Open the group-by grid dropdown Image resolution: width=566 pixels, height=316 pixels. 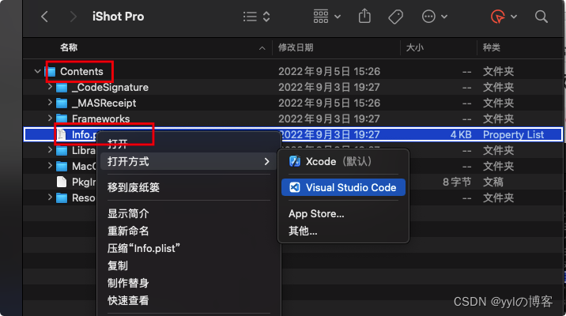tap(326, 17)
